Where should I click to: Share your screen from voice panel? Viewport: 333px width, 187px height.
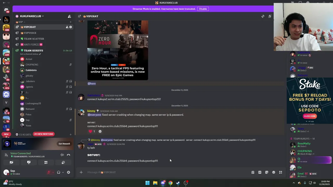click(29, 162)
